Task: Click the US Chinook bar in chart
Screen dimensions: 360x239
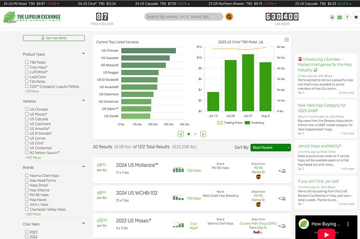Action: pos(149,51)
